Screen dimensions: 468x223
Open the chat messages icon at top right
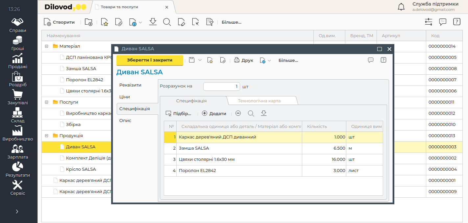[443, 22]
